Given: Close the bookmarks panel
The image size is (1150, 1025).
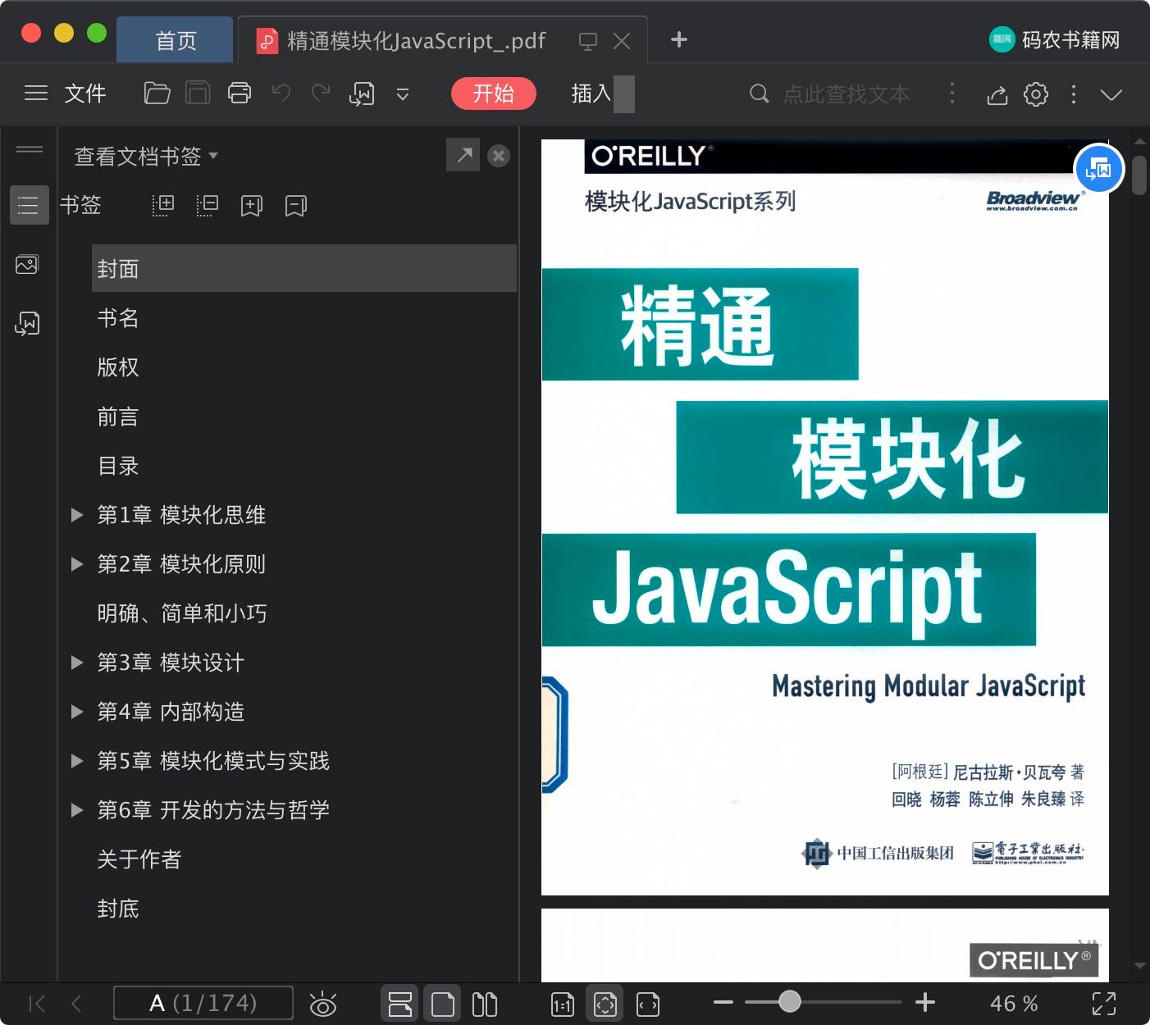Looking at the screenshot, I should [x=499, y=156].
